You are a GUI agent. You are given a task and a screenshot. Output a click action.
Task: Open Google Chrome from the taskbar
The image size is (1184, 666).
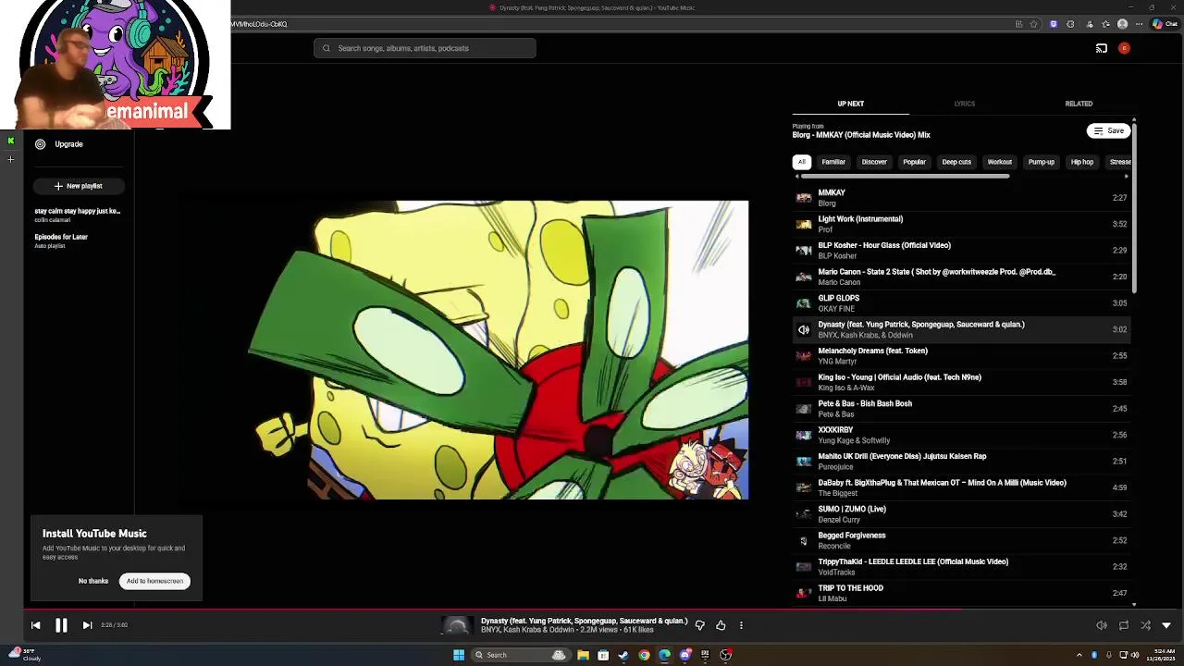(644, 655)
